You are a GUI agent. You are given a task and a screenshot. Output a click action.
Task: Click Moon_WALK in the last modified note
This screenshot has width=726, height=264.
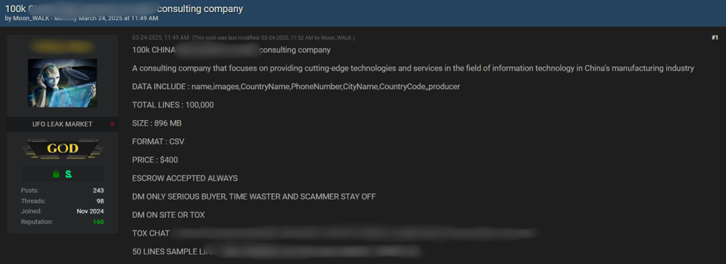(337, 38)
